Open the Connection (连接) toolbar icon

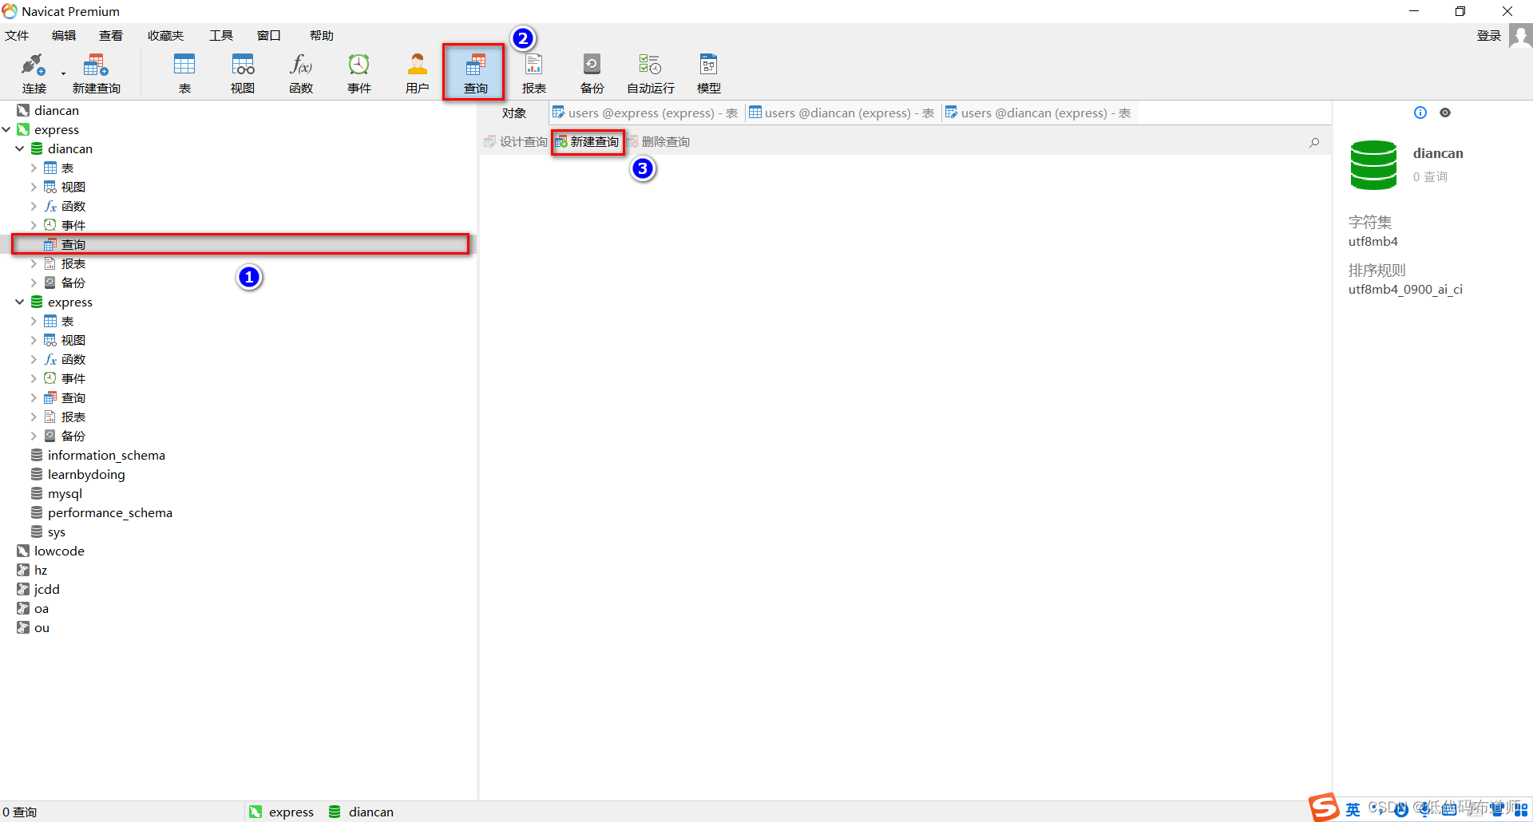click(34, 73)
